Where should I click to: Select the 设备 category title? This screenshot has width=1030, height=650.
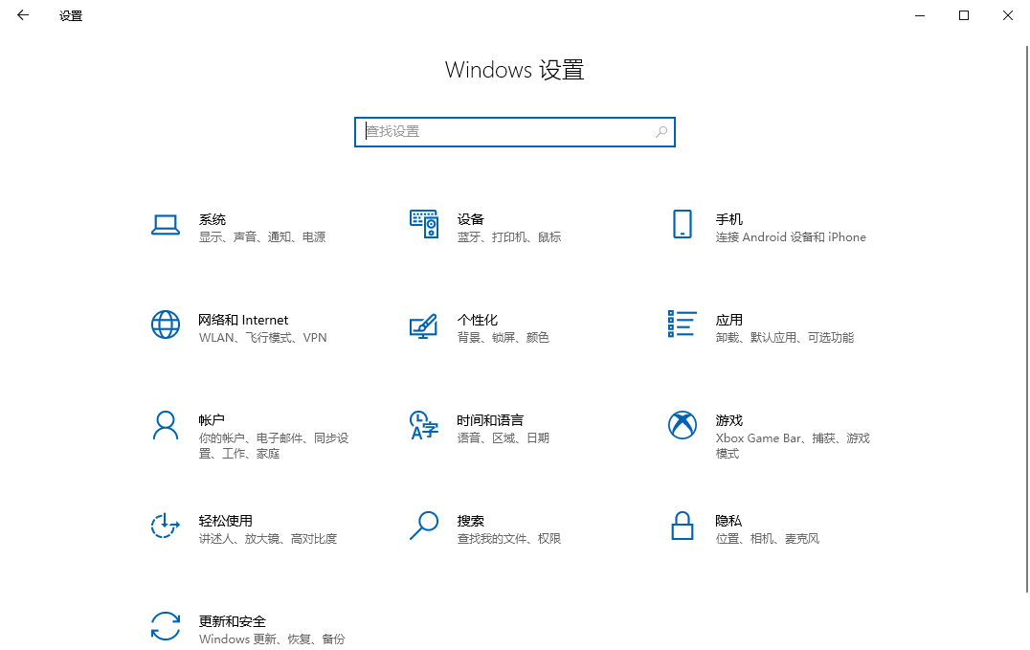(x=470, y=219)
